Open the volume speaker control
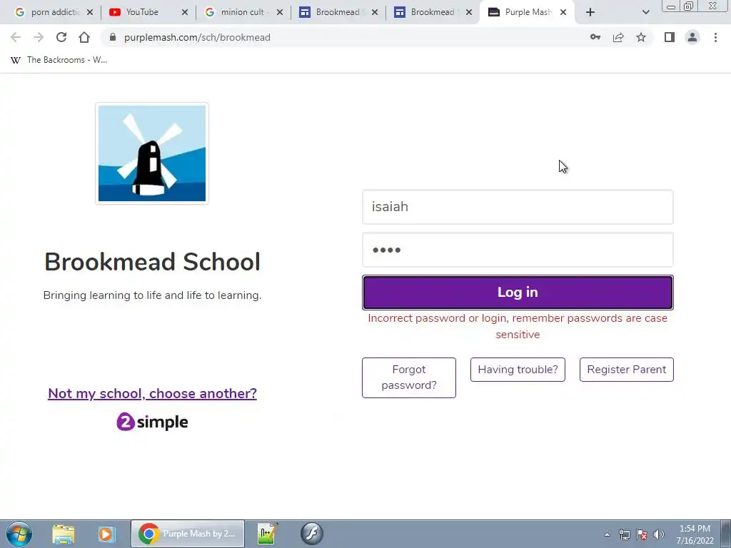731x548 pixels. point(658,534)
